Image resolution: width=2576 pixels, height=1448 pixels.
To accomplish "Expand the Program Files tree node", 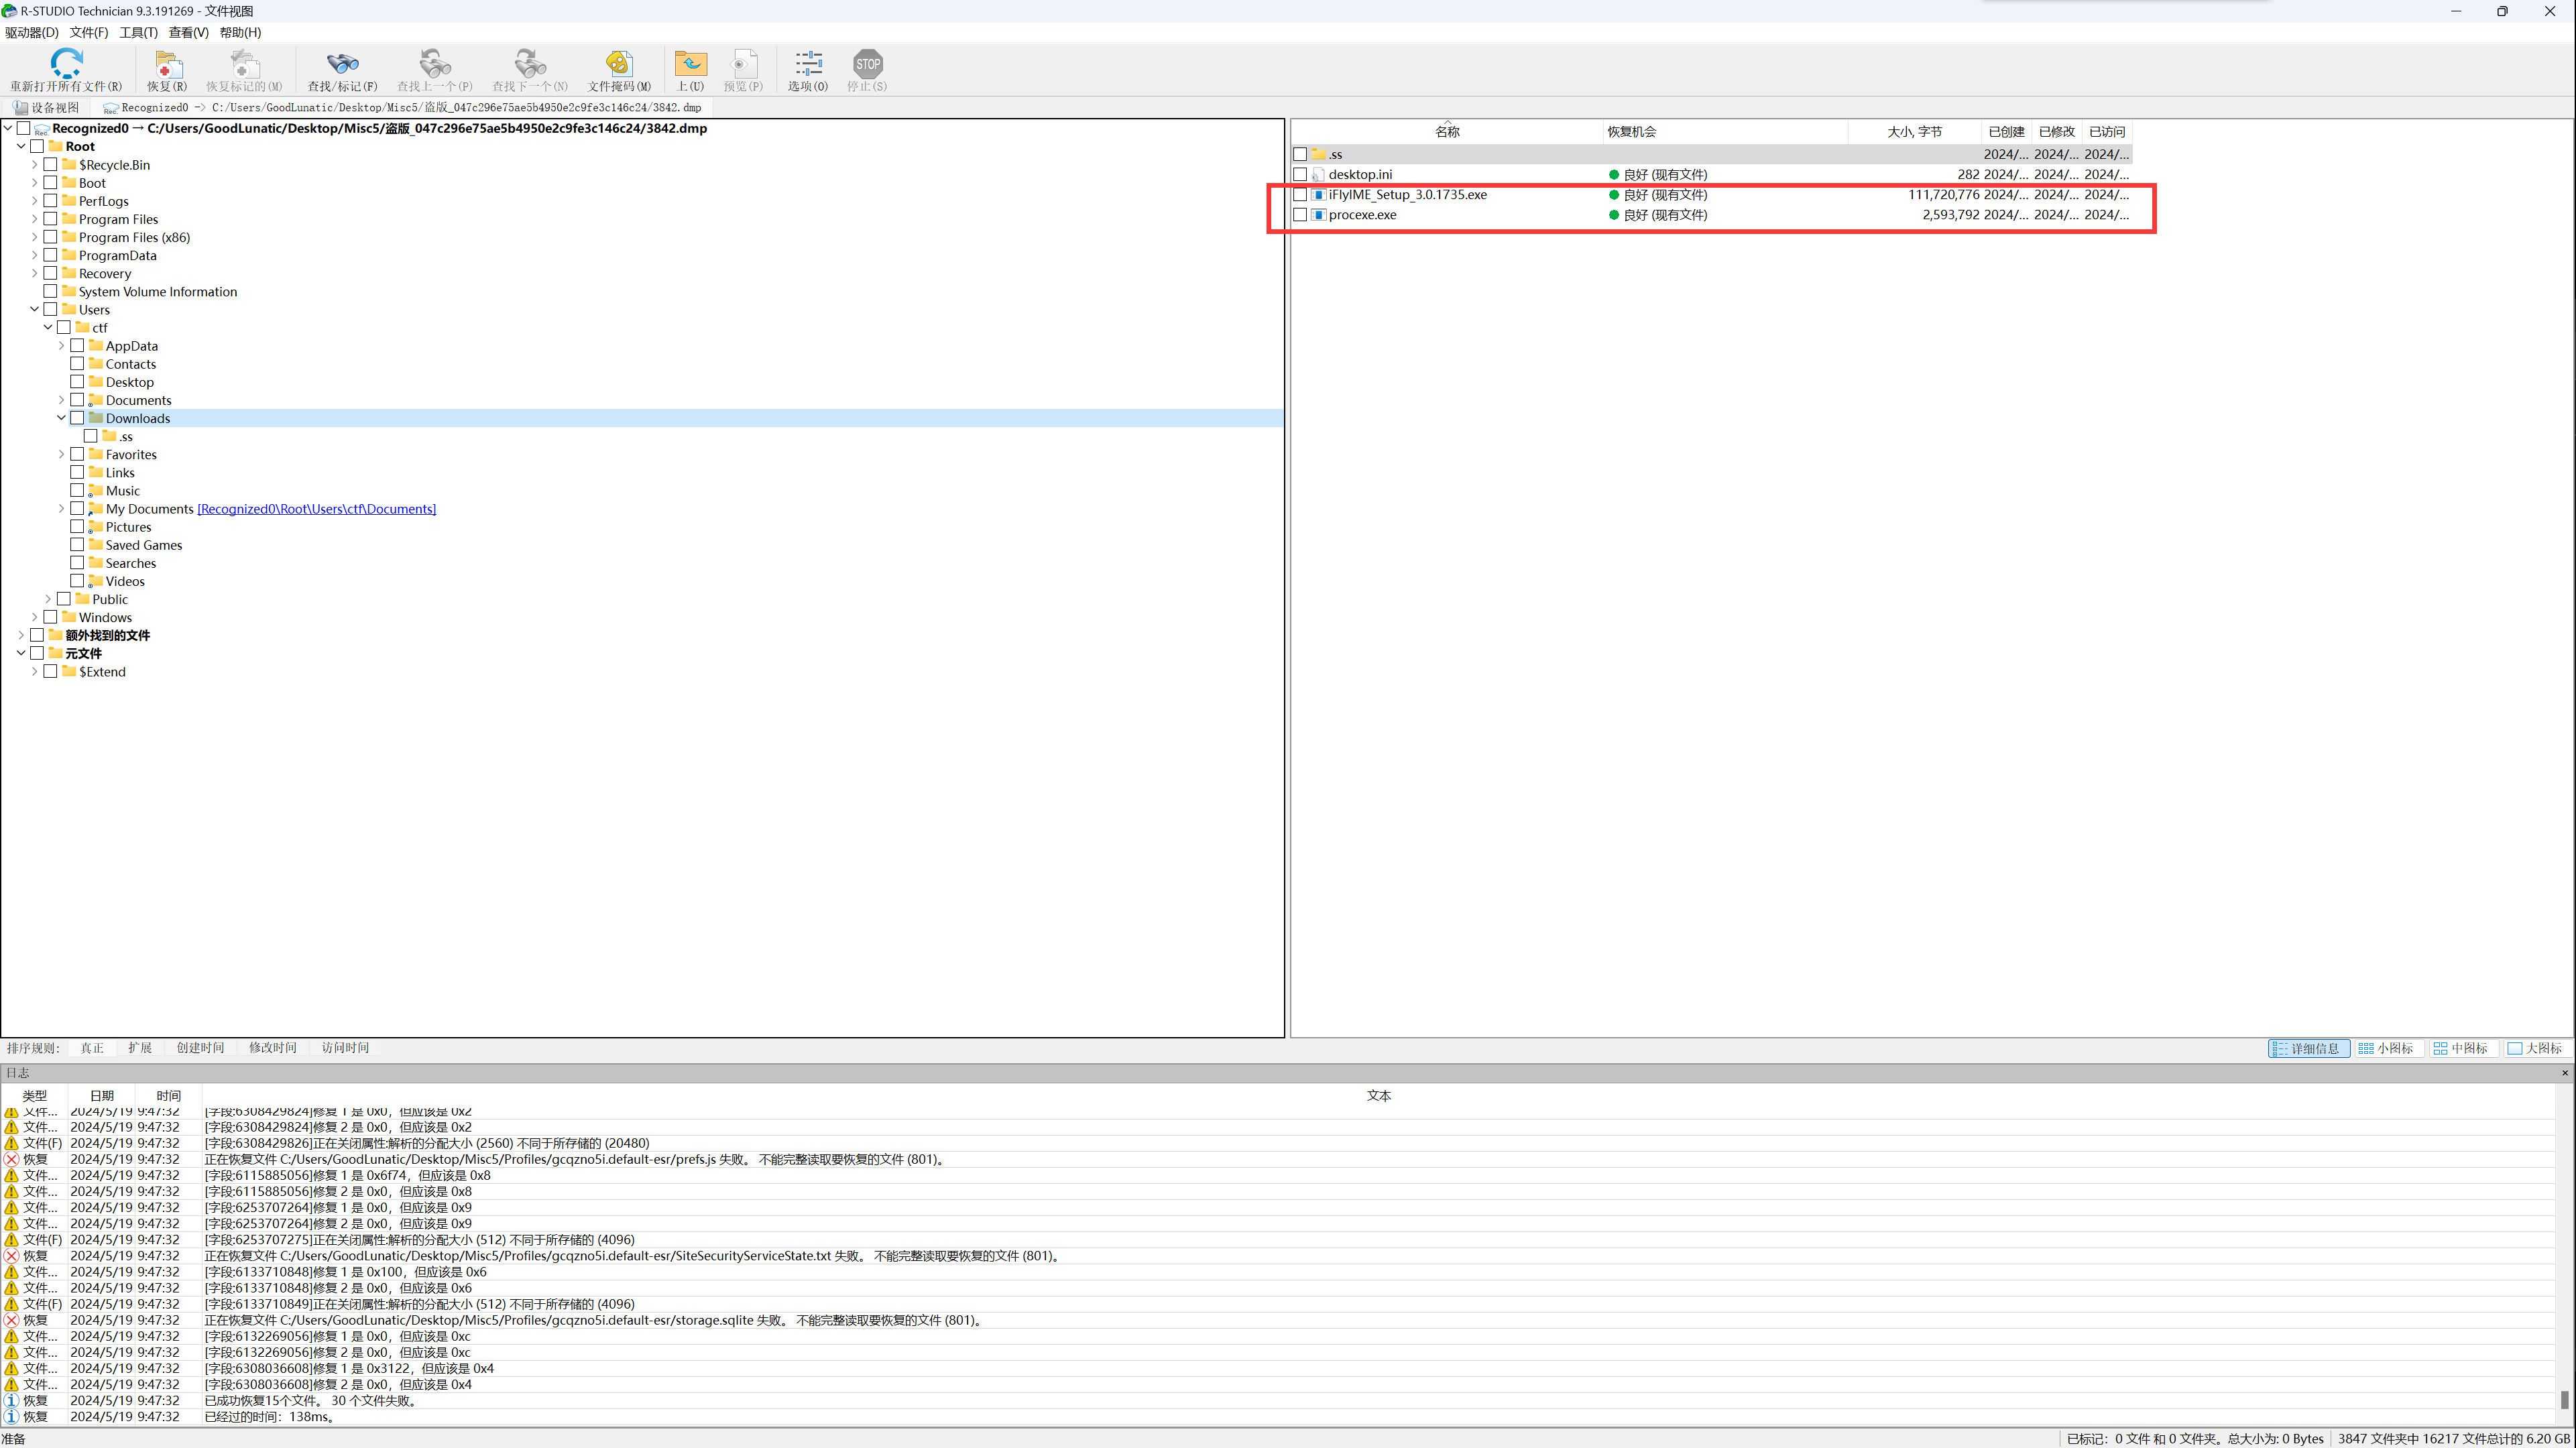I will [x=34, y=219].
